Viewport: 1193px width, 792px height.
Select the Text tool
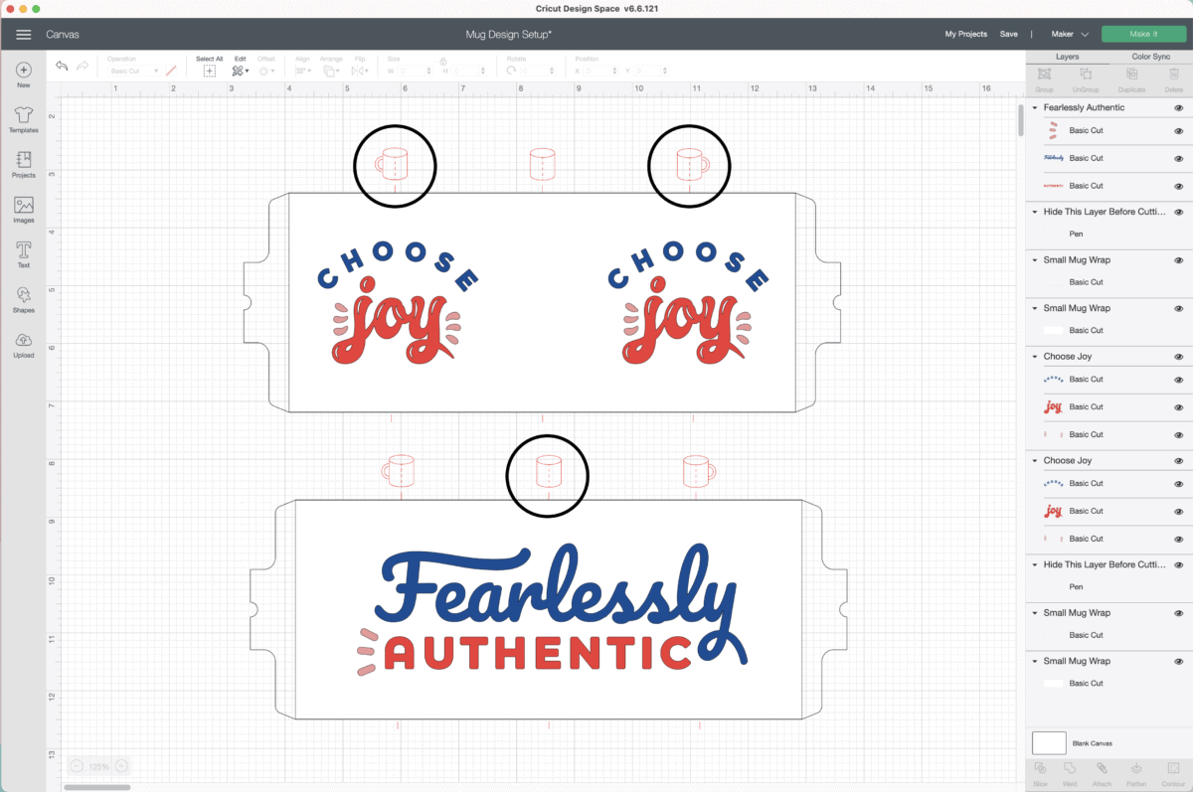[23, 252]
